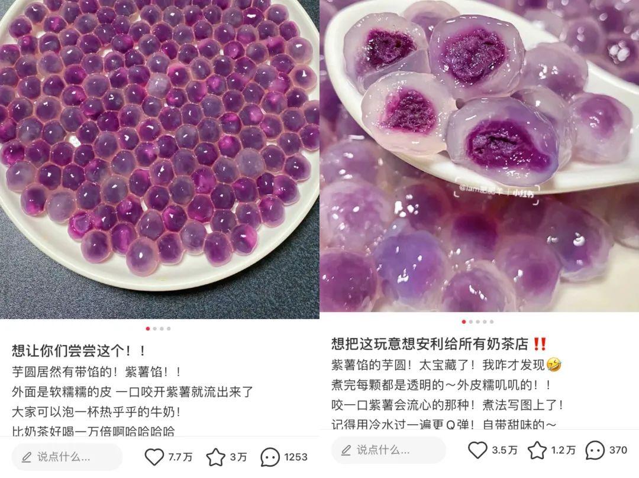The width and height of the screenshot is (639, 478).
Task: Select the first red pagination dot on the right
Action: 464,322
